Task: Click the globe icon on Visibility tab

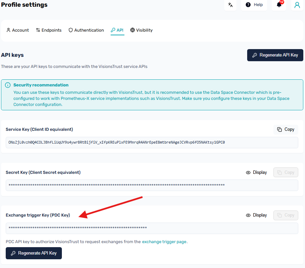Action: tap(132, 30)
